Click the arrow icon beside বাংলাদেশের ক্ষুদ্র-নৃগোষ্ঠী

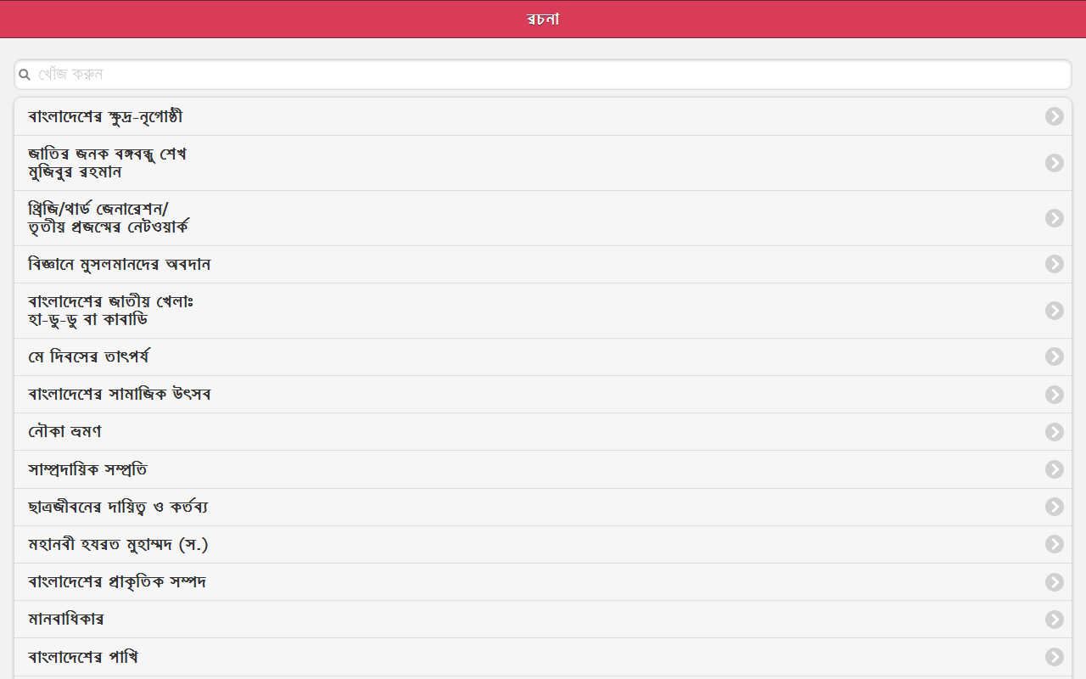(1054, 116)
